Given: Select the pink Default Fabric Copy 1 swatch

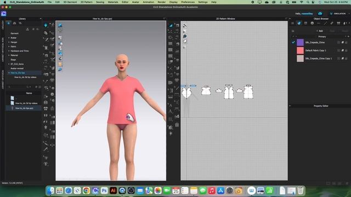Looking at the screenshot, I should tap(300, 50).
